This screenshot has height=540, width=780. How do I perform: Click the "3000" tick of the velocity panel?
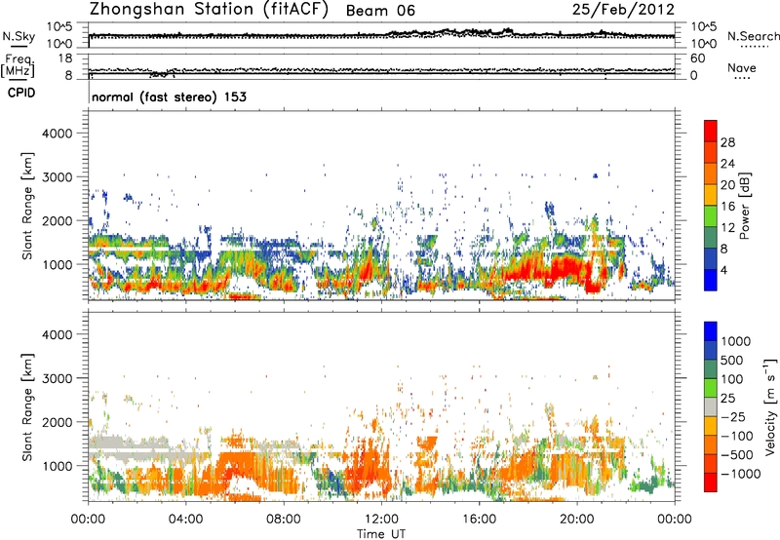click(x=57, y=378)
